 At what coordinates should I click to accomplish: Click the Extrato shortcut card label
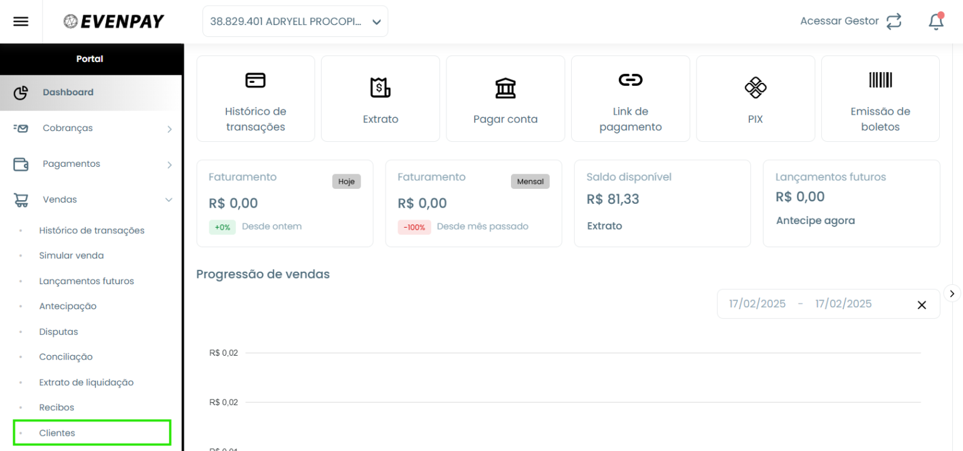tap(381, 119)
